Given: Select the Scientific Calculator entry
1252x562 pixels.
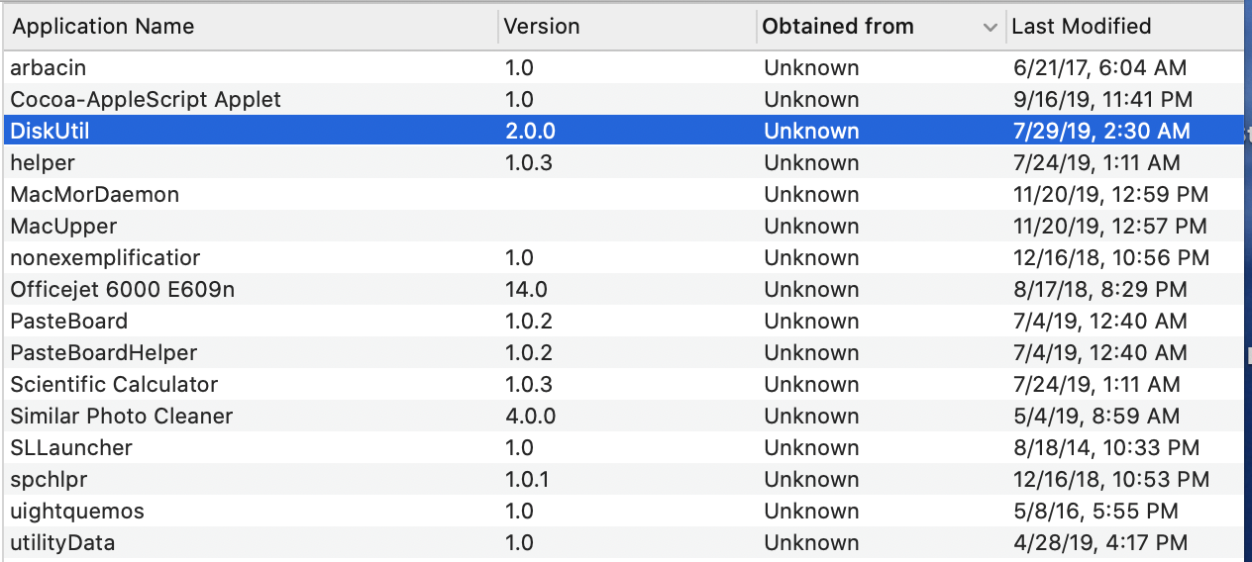Looking at the screenshot, I should 114,385.
